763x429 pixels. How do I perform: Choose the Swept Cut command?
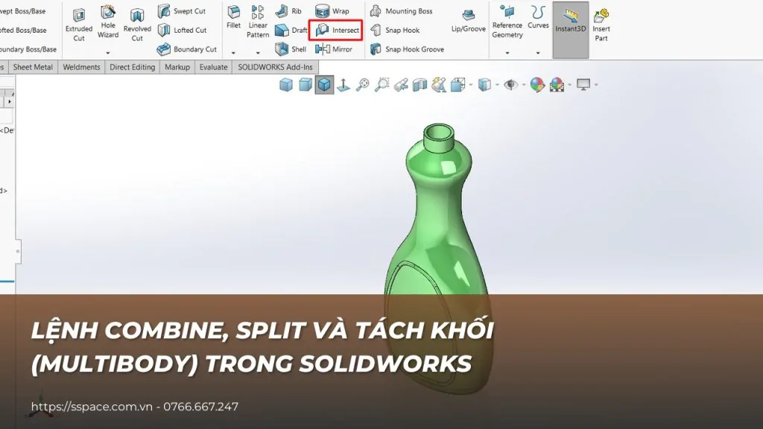pos(182,10)
